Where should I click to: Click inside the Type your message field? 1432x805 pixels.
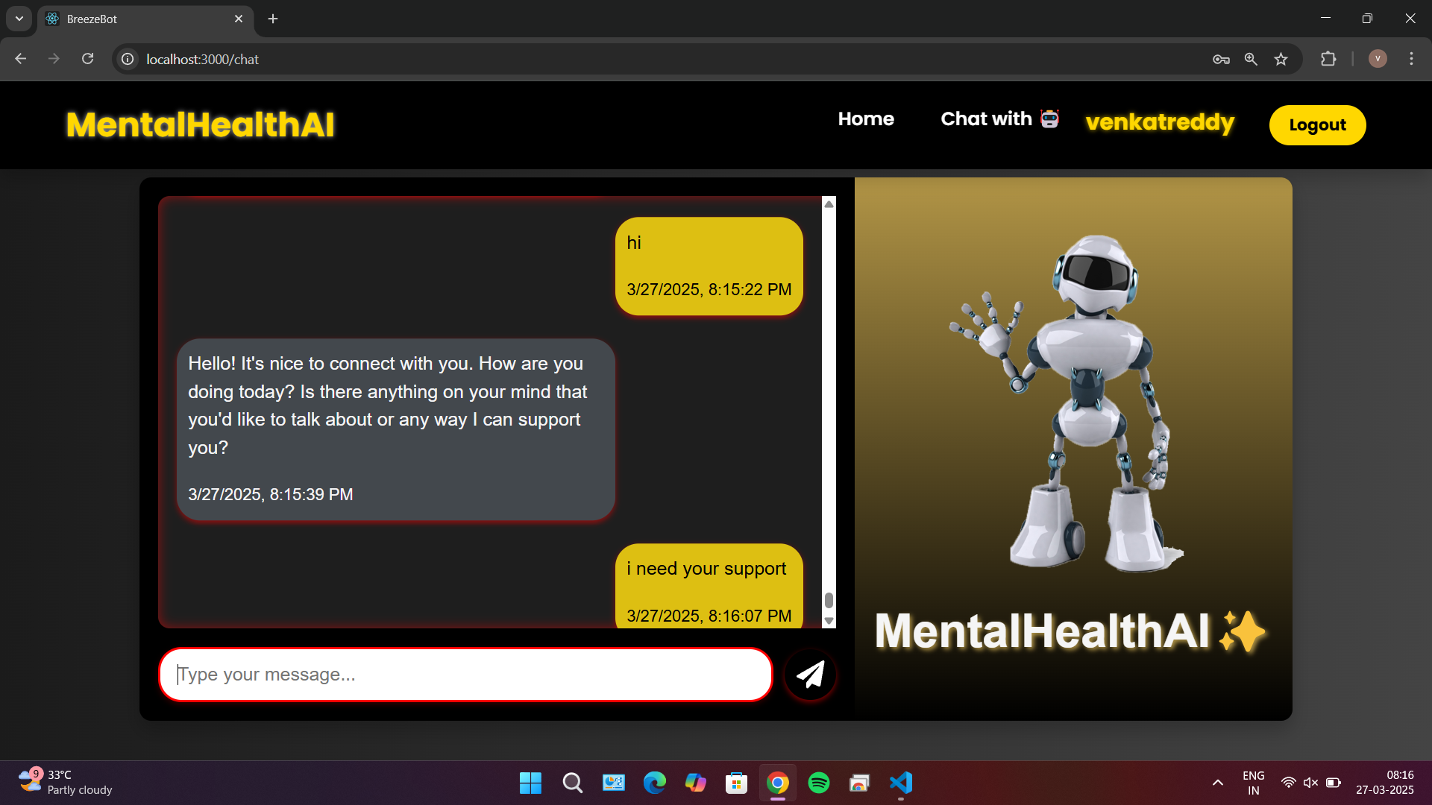[x=462, y=675]
